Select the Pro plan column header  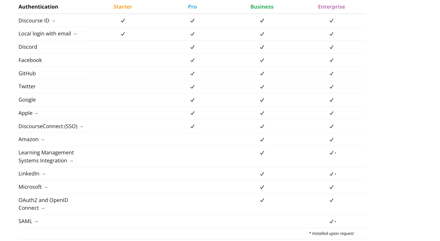click(192, 7)
